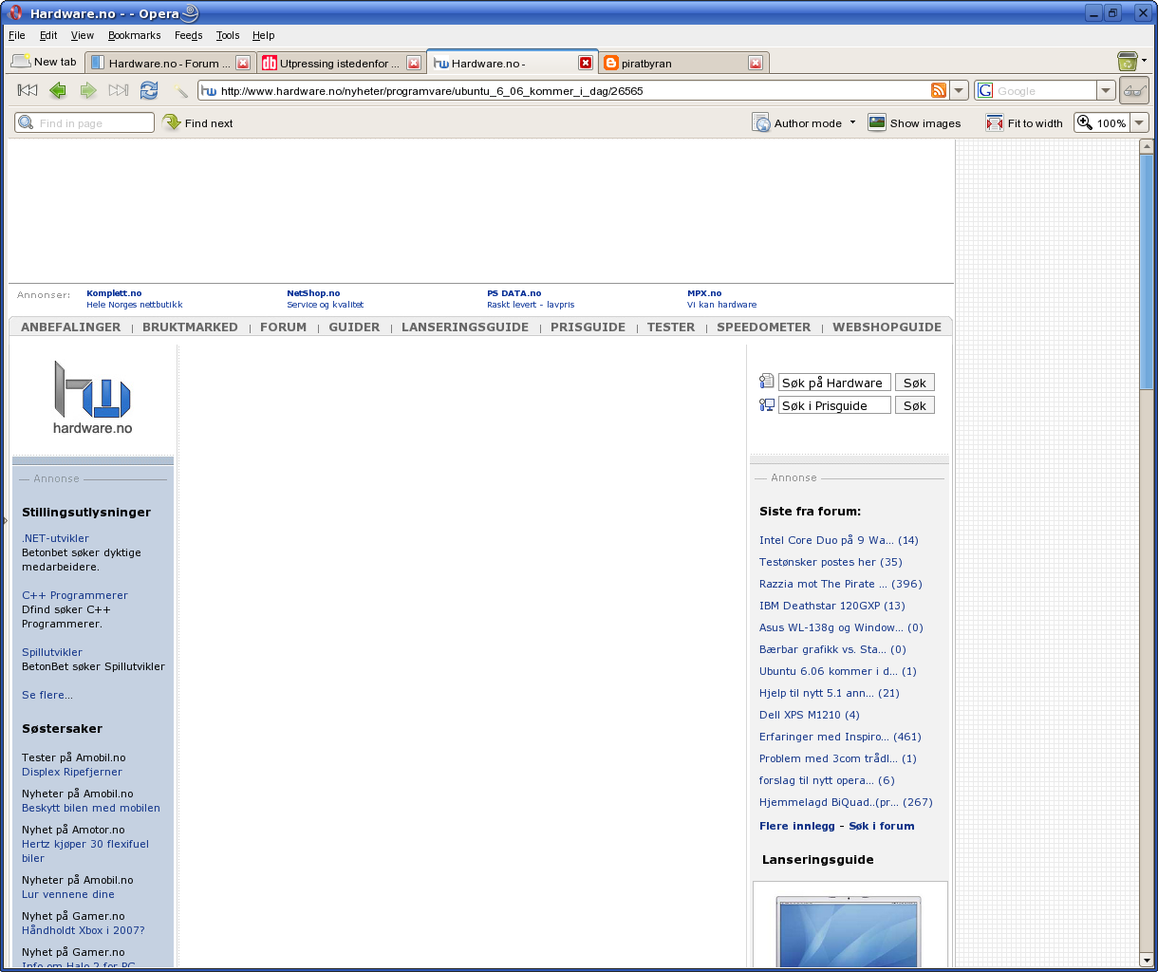This screenshot has height=972, width=1158.
Task: Open the WEBSHOPGUIDE site section
Action: [x=887, y=327]
